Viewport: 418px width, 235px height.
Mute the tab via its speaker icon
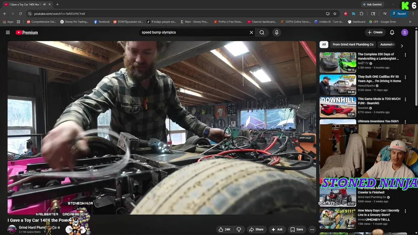pos(44,5)
